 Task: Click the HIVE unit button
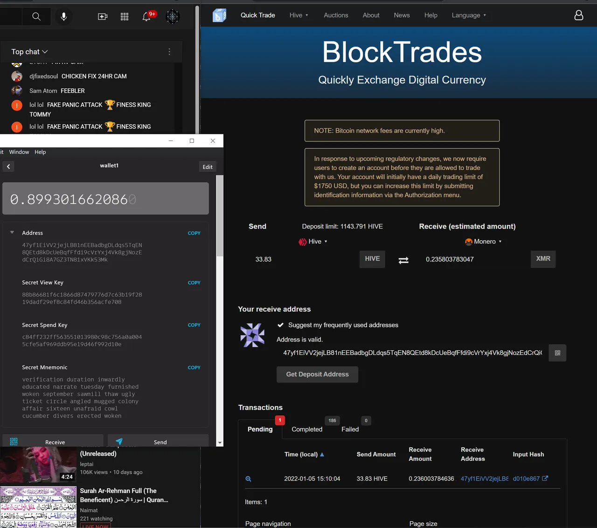pyautogui.click(x=372, y=259)
